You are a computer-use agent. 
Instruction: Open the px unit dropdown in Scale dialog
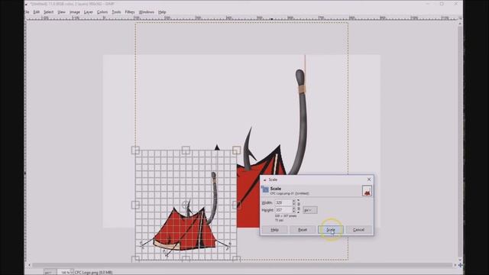(309, 210)
